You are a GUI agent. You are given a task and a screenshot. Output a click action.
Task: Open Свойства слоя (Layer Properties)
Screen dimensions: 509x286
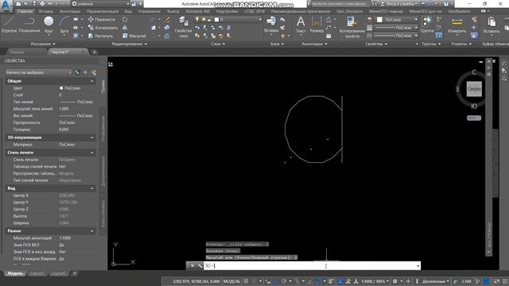pos(183,27)
